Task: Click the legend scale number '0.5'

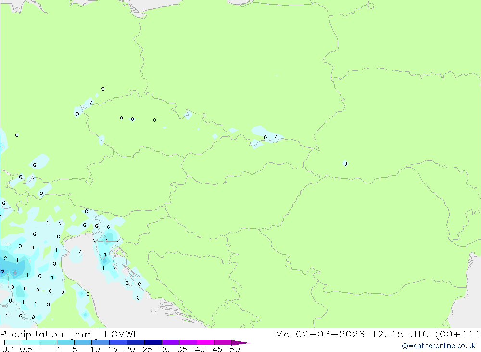Action: coord(26,349)
